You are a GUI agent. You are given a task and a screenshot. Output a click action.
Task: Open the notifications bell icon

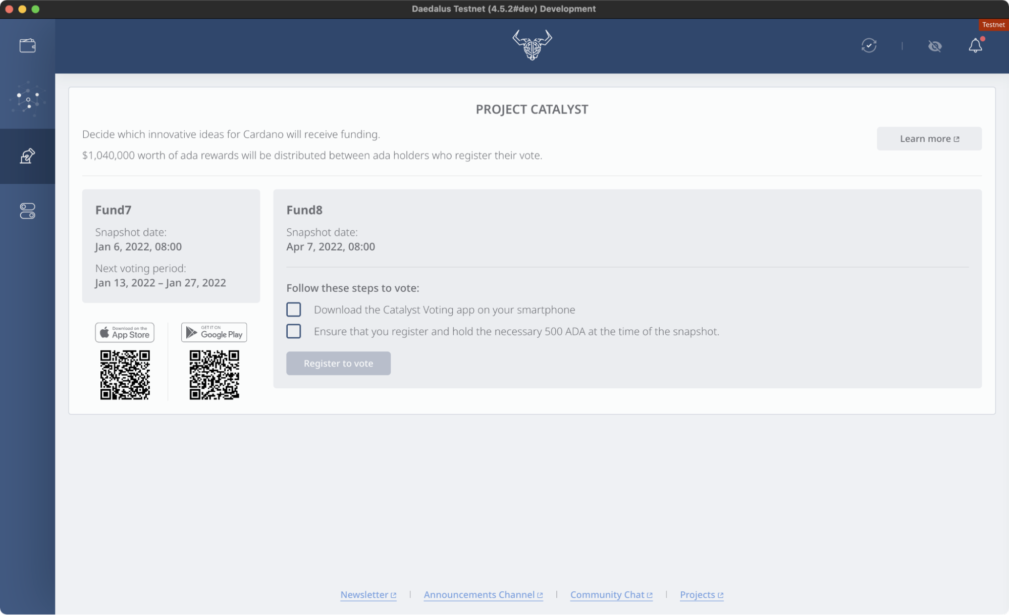pos(975,46)
